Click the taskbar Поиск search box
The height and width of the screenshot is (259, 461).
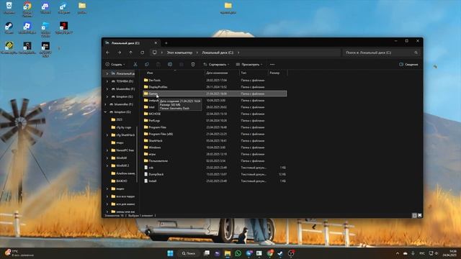188,253
